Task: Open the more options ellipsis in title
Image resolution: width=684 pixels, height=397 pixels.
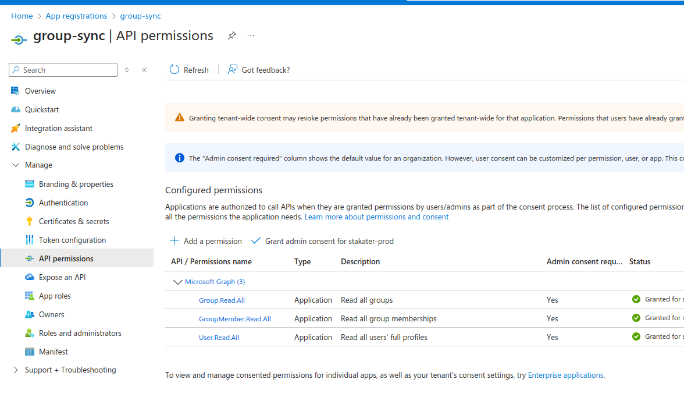Action: click(251, 36)
